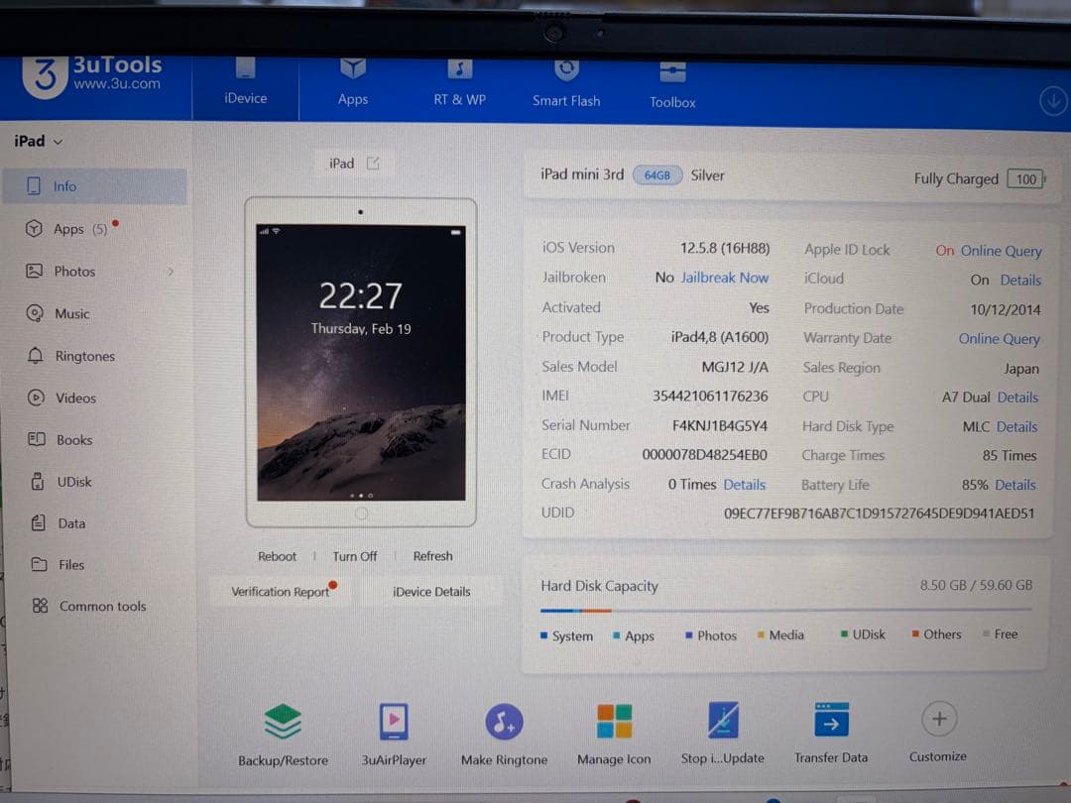Open Manage Icon tool
Image resolution: width=1071 pixels, height=803 pixels.
click(x=614, y=734)
